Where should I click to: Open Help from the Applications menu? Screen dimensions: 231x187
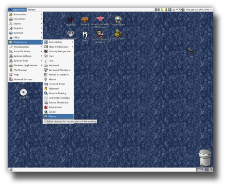click(25, 75)
